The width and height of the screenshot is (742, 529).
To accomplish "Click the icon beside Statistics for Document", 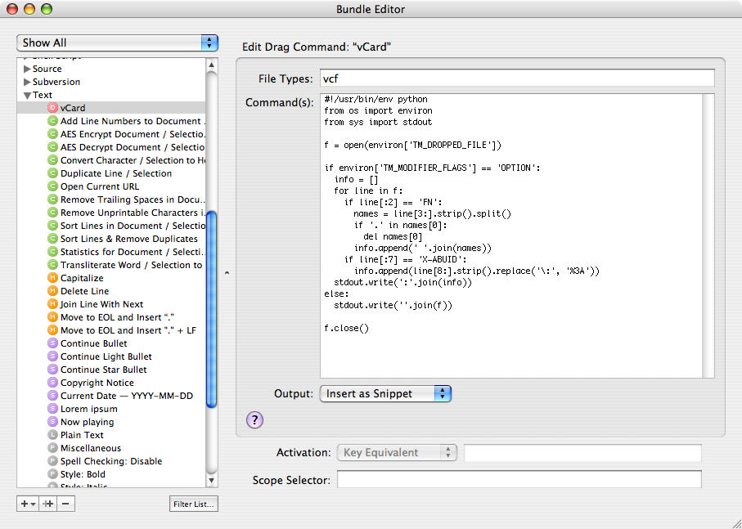I will coord(52,252).
